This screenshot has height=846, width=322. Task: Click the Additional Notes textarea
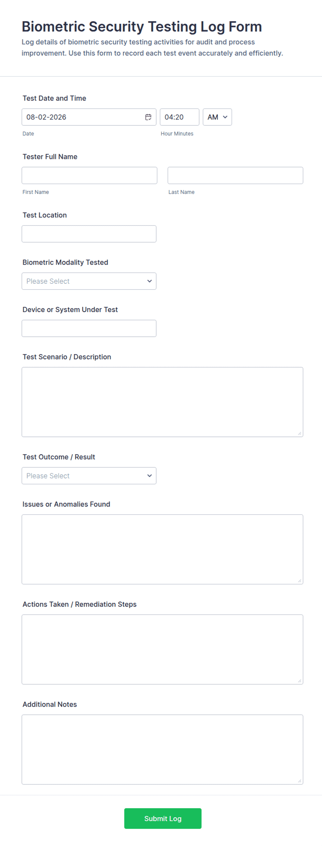point(162,750)
